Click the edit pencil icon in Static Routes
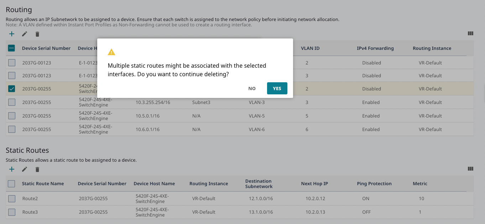The width and height of the screenshot is (485, 224). pyautogui.click(x=25, y=169)
